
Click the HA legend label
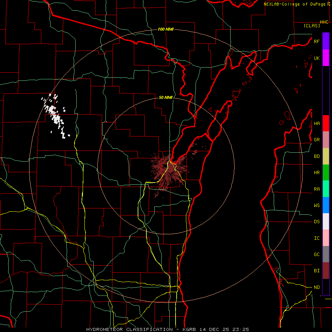point(317,123)
